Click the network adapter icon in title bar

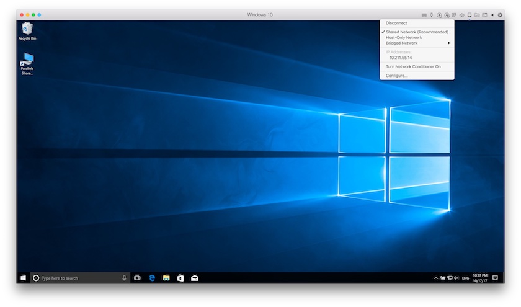tap(470, 15)
